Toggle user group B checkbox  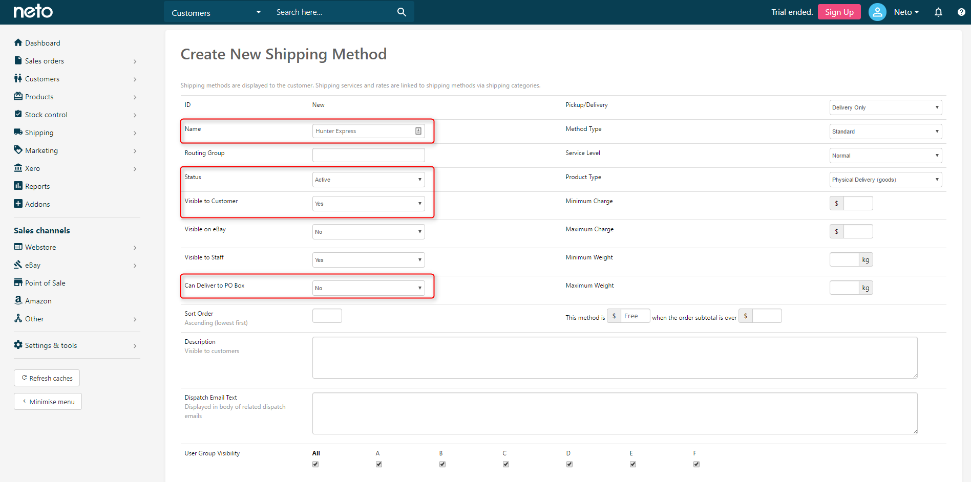[x=442, y=464]
